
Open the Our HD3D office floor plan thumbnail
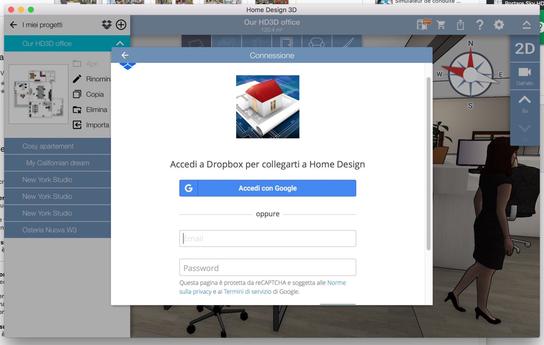coord(38,94)
